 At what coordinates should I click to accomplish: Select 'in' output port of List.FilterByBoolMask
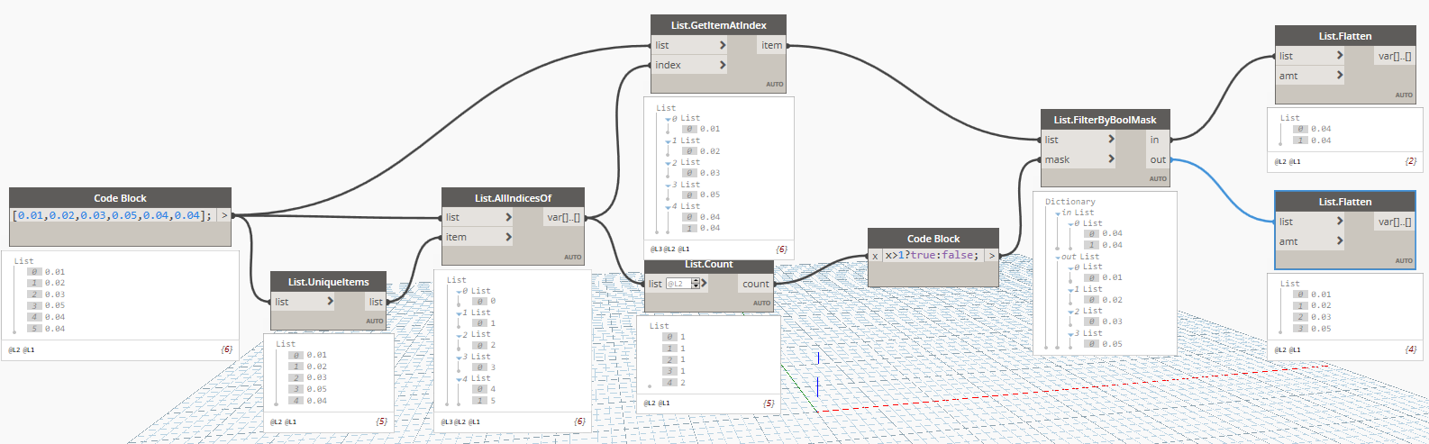click(x=1156, y=140)
